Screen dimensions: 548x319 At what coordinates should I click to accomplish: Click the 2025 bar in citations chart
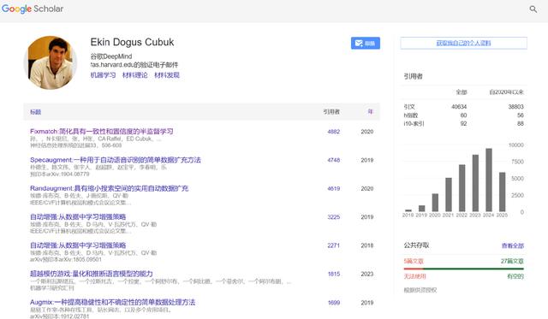pyautogui.click(x=503, y=192)
